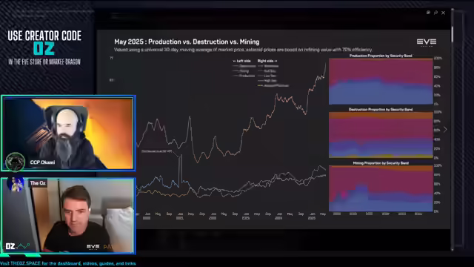Click the "2024" year label on main chart axis
Viewport: 474px width, 267px height.
[278, 218]
